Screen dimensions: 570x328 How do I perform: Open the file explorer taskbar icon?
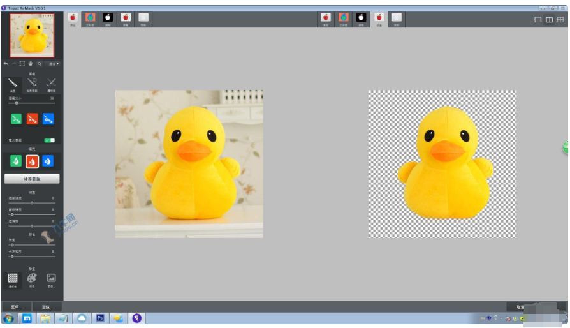coord(45,318)
